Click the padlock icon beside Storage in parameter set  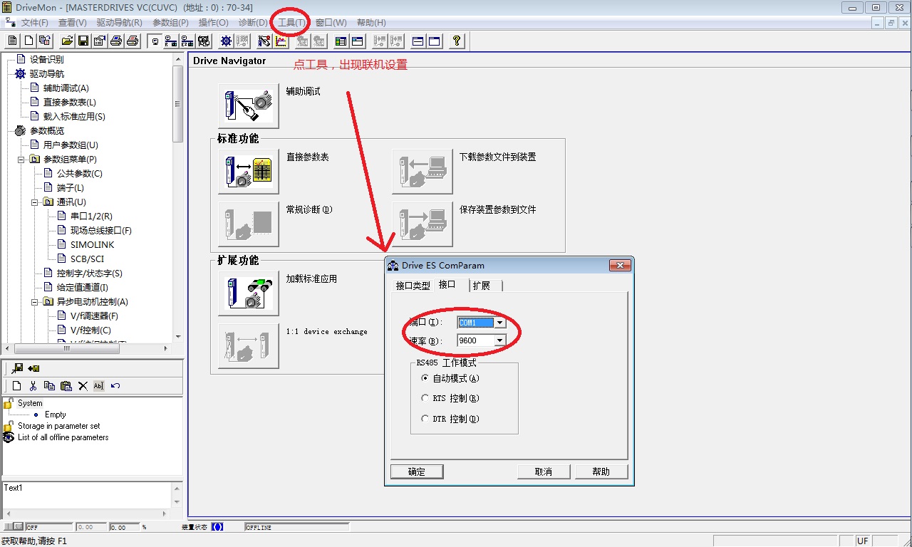(x=9, y=426)
